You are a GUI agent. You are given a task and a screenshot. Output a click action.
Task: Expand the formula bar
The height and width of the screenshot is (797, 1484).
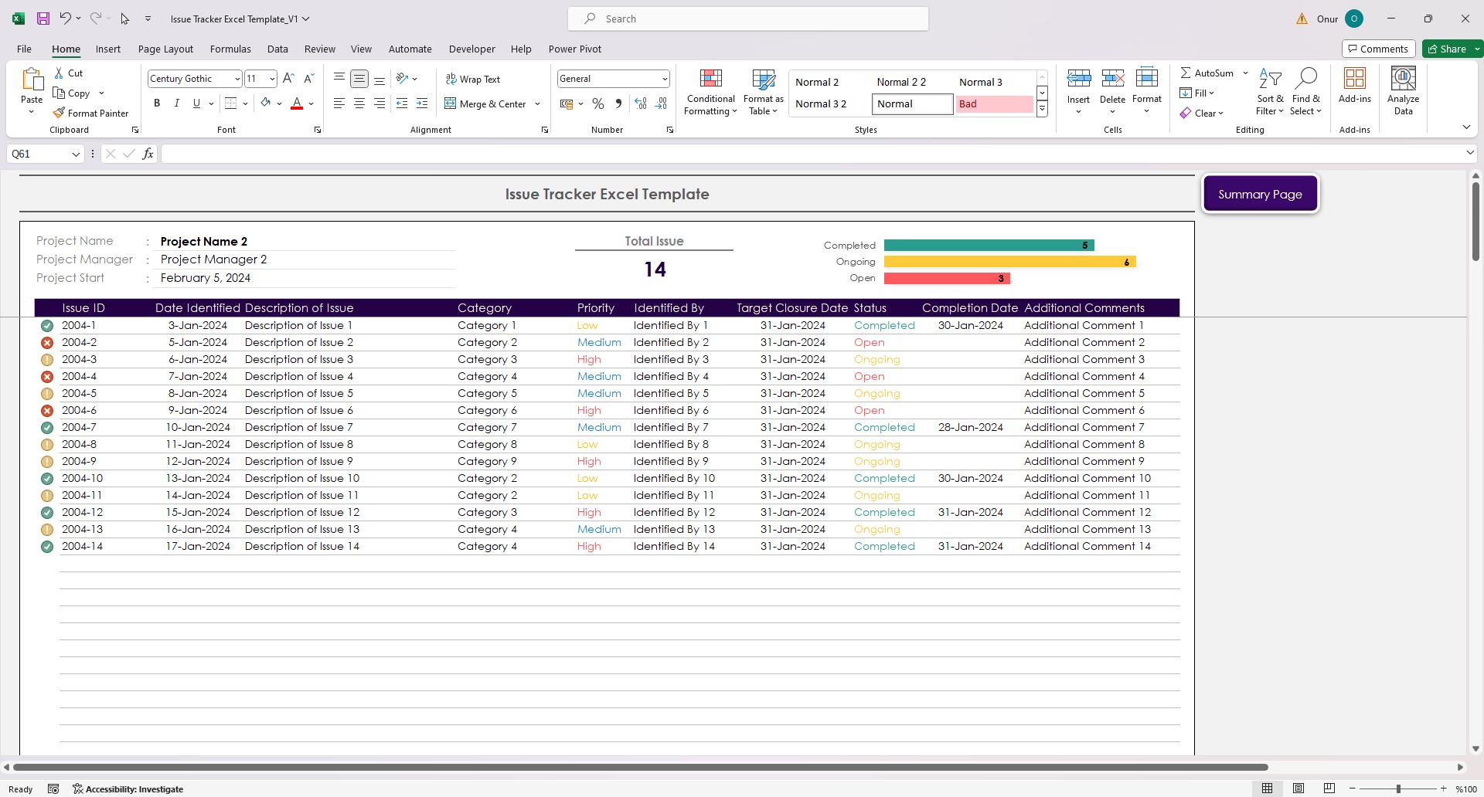click(x=1470, y=153)
